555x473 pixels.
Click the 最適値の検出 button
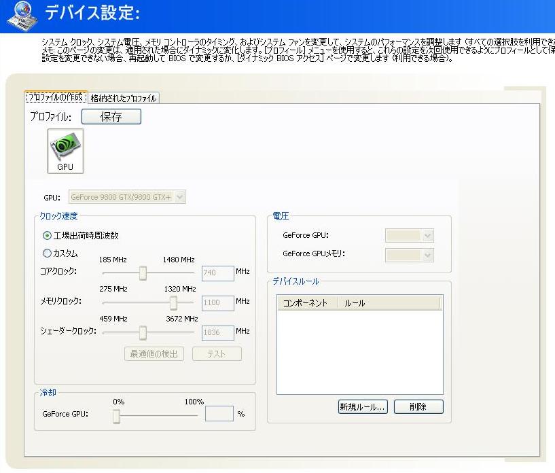point(154,353)
